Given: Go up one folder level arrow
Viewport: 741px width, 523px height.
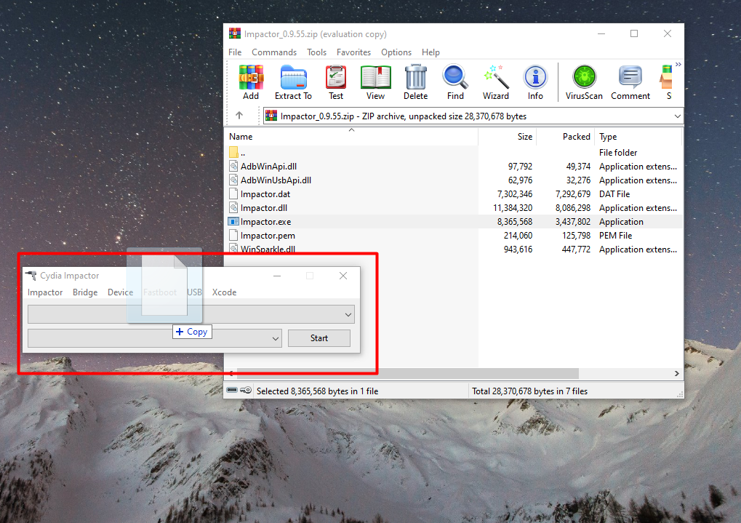Looking at the screenshot, I should pos(239,116).
